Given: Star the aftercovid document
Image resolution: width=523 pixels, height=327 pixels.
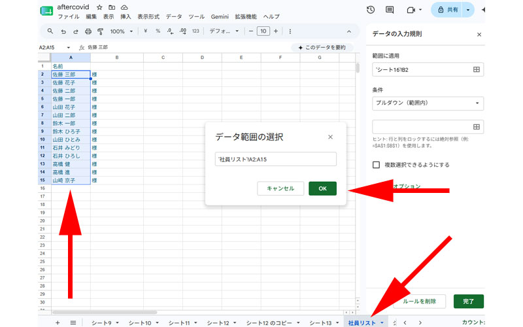Looking at the screenshot, I should coord(99,7).
